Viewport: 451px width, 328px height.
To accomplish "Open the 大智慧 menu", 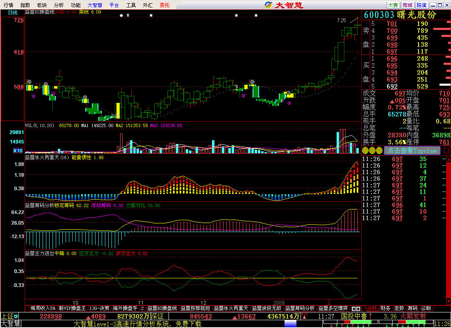I will pos(95,5).
